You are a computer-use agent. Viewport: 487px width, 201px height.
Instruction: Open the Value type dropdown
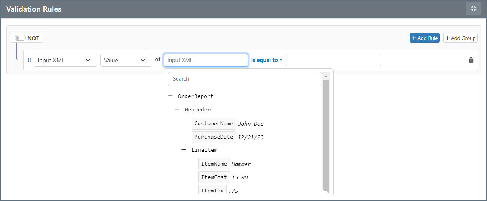coord(125,60)
